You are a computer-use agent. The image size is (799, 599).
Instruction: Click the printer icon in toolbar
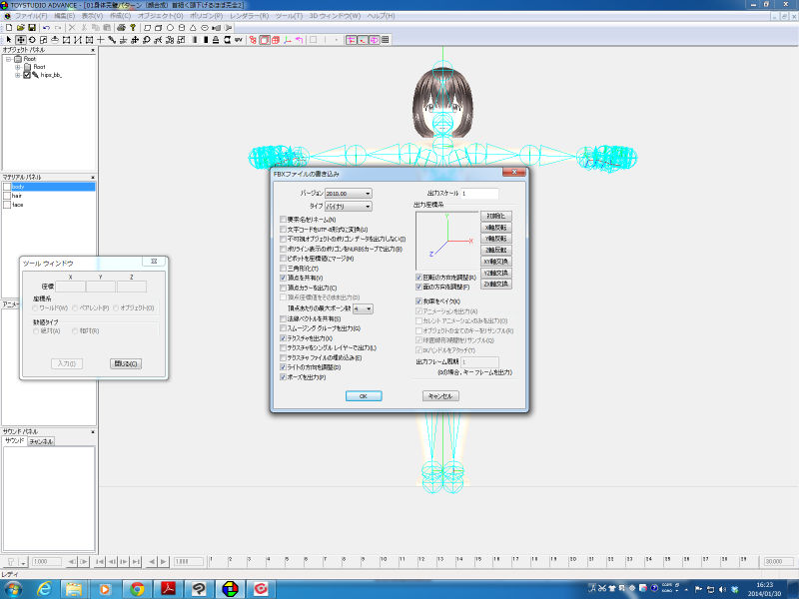point(121,28)
